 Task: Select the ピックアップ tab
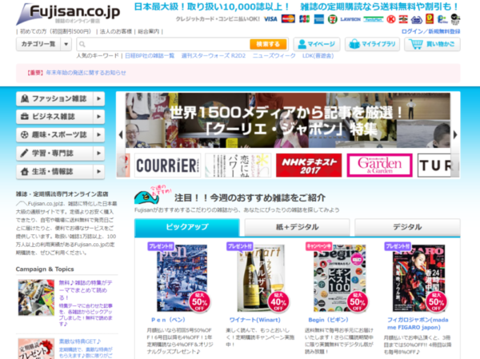(187, 227)
